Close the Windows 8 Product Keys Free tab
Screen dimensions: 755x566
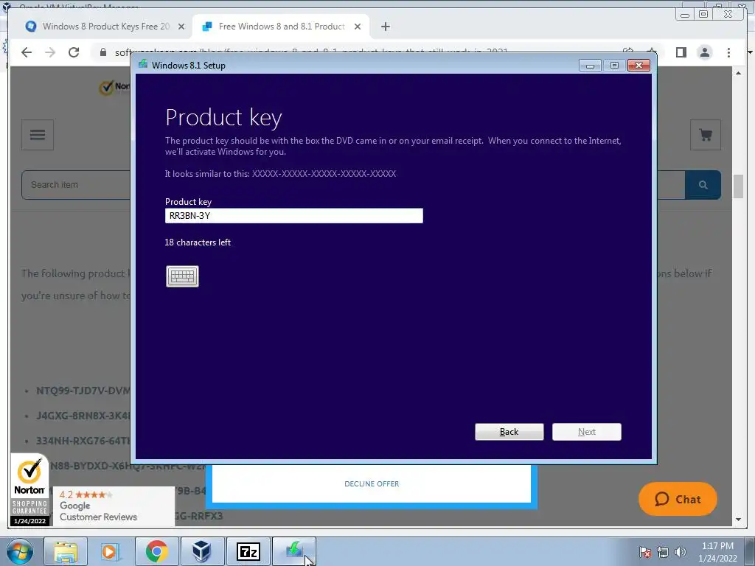(181, 27)
